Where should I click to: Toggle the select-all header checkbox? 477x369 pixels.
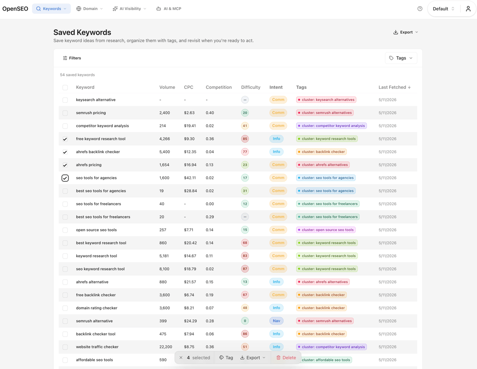pyautogui.click(x=65, y=87)
